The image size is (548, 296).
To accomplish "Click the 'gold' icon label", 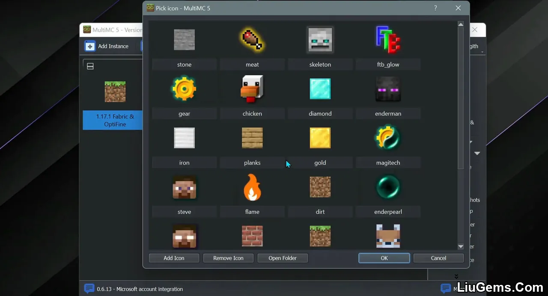I will pyautogui.click(x=320, y=163).
